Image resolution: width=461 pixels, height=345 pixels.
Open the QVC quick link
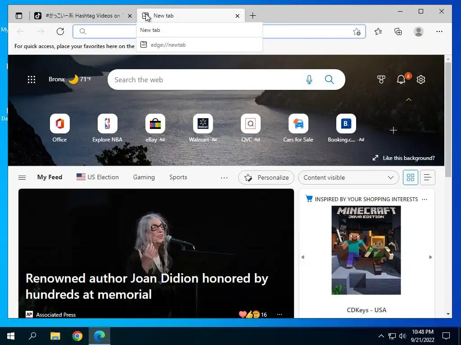tap(250, 128)
